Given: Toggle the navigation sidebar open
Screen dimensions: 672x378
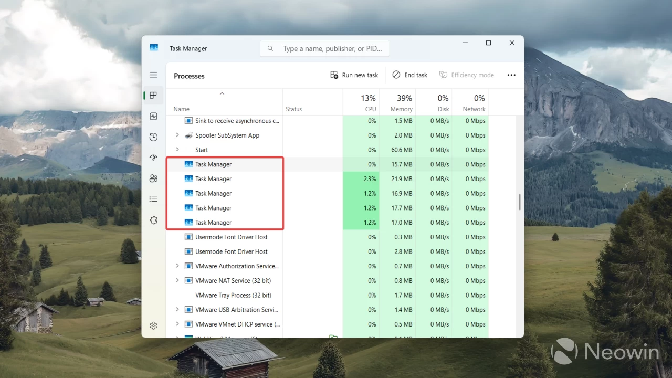Looking at the screenshot, I should (x=153, y=75).
